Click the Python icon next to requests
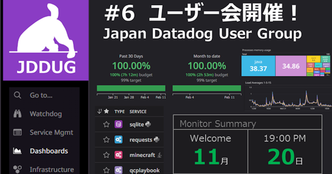This screenshot has width=332, height=174. [x=156, y=139]
